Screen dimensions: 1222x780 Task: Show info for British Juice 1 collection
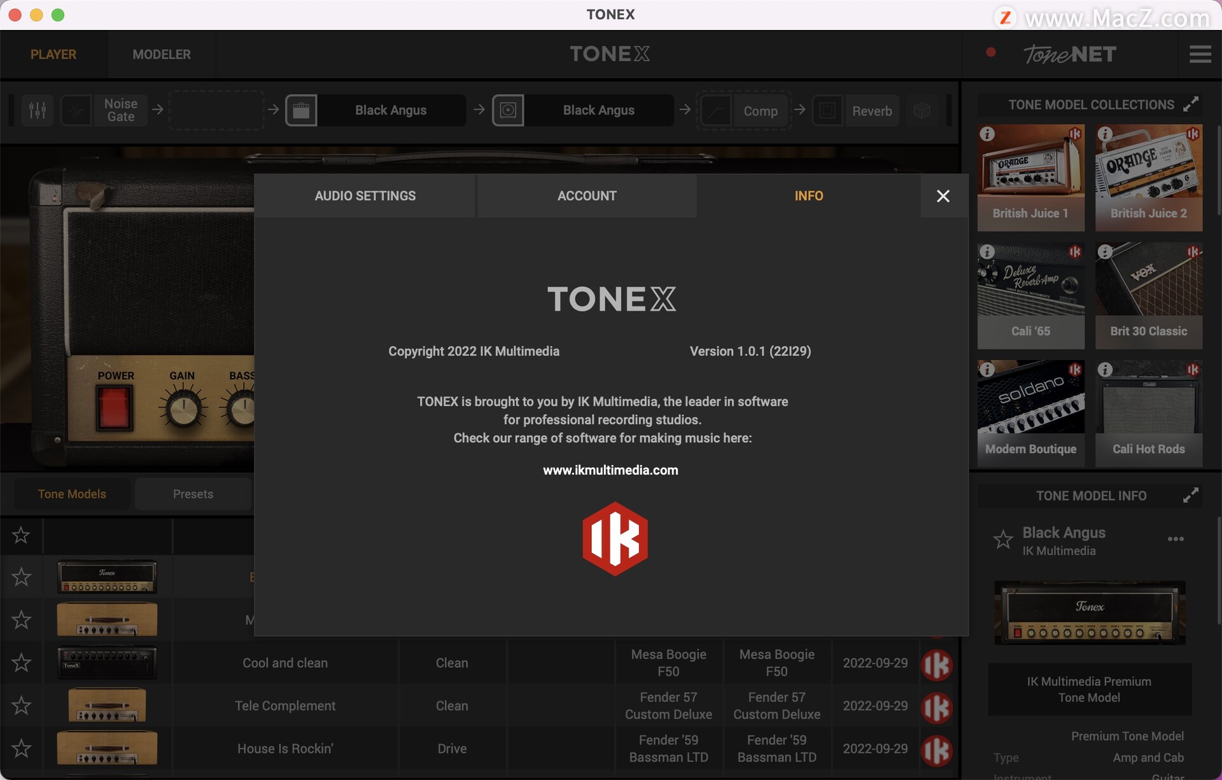(x=987, y=134)
